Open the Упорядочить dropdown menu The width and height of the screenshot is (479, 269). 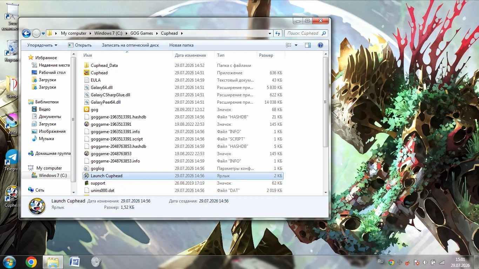tap(42, 45)
